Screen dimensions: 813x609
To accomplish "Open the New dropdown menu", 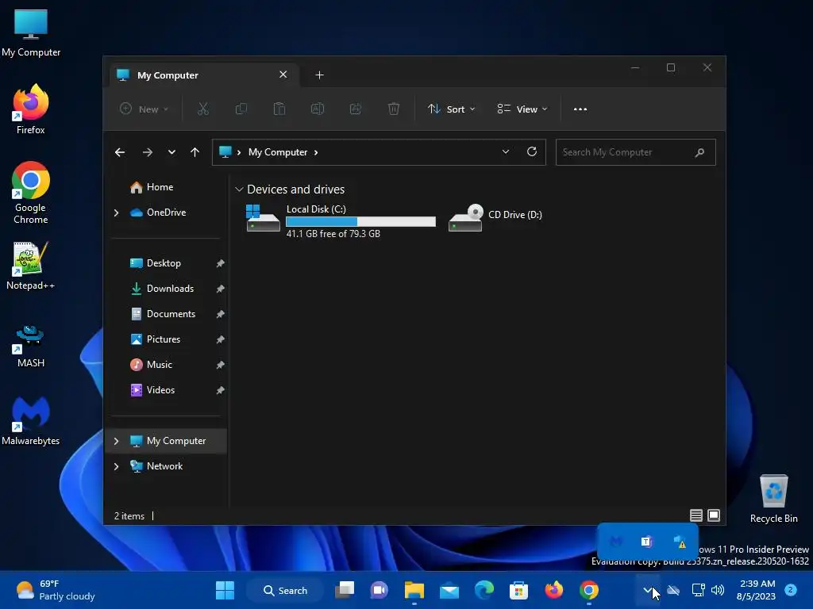I will coord(144,109).
